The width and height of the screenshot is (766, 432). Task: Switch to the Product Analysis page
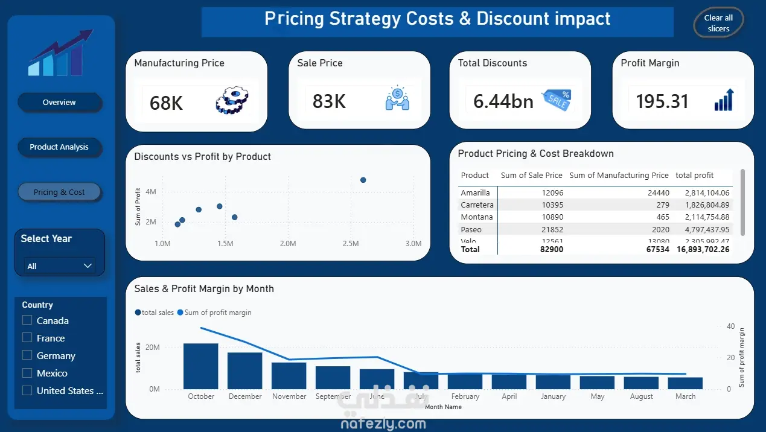pos(59,147)
